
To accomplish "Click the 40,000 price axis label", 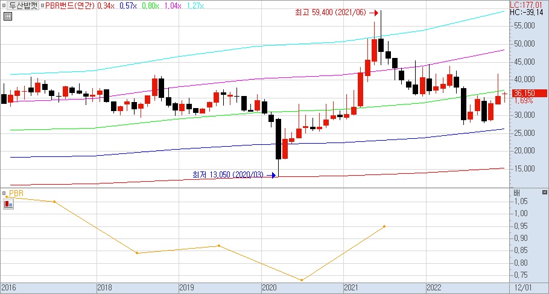I will click(x=524, y=80).
